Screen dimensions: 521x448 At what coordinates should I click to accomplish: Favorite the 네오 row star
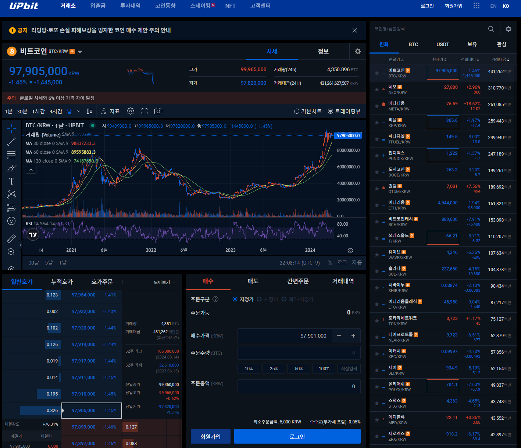pyautogui.click(x=377, y=90)
